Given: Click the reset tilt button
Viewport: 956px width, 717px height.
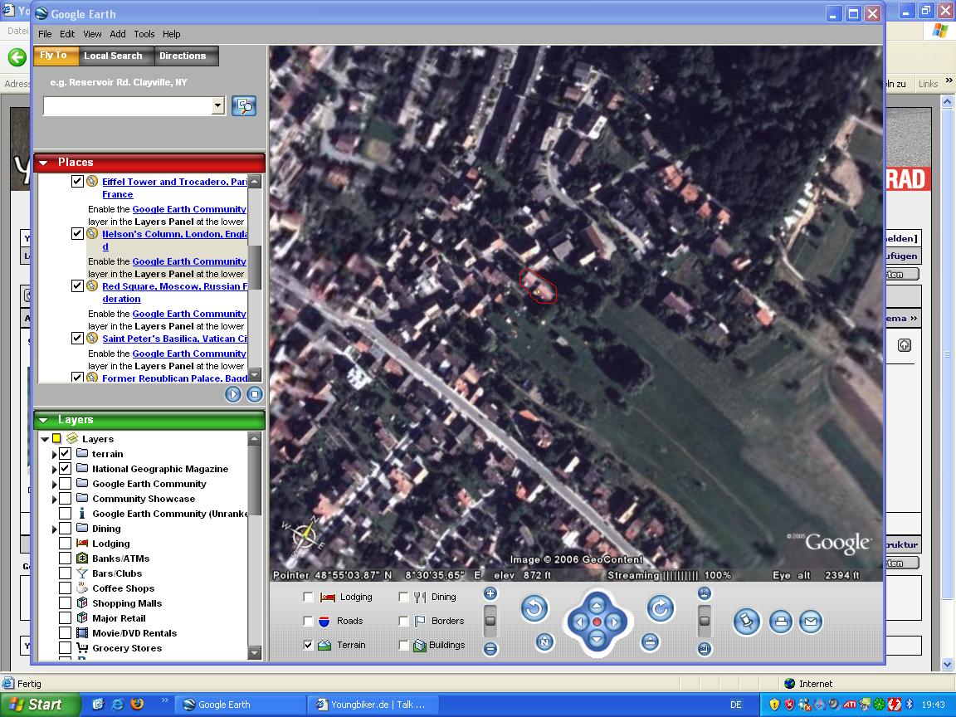Looking at the screenshot, I should click(x=650, y=642).
